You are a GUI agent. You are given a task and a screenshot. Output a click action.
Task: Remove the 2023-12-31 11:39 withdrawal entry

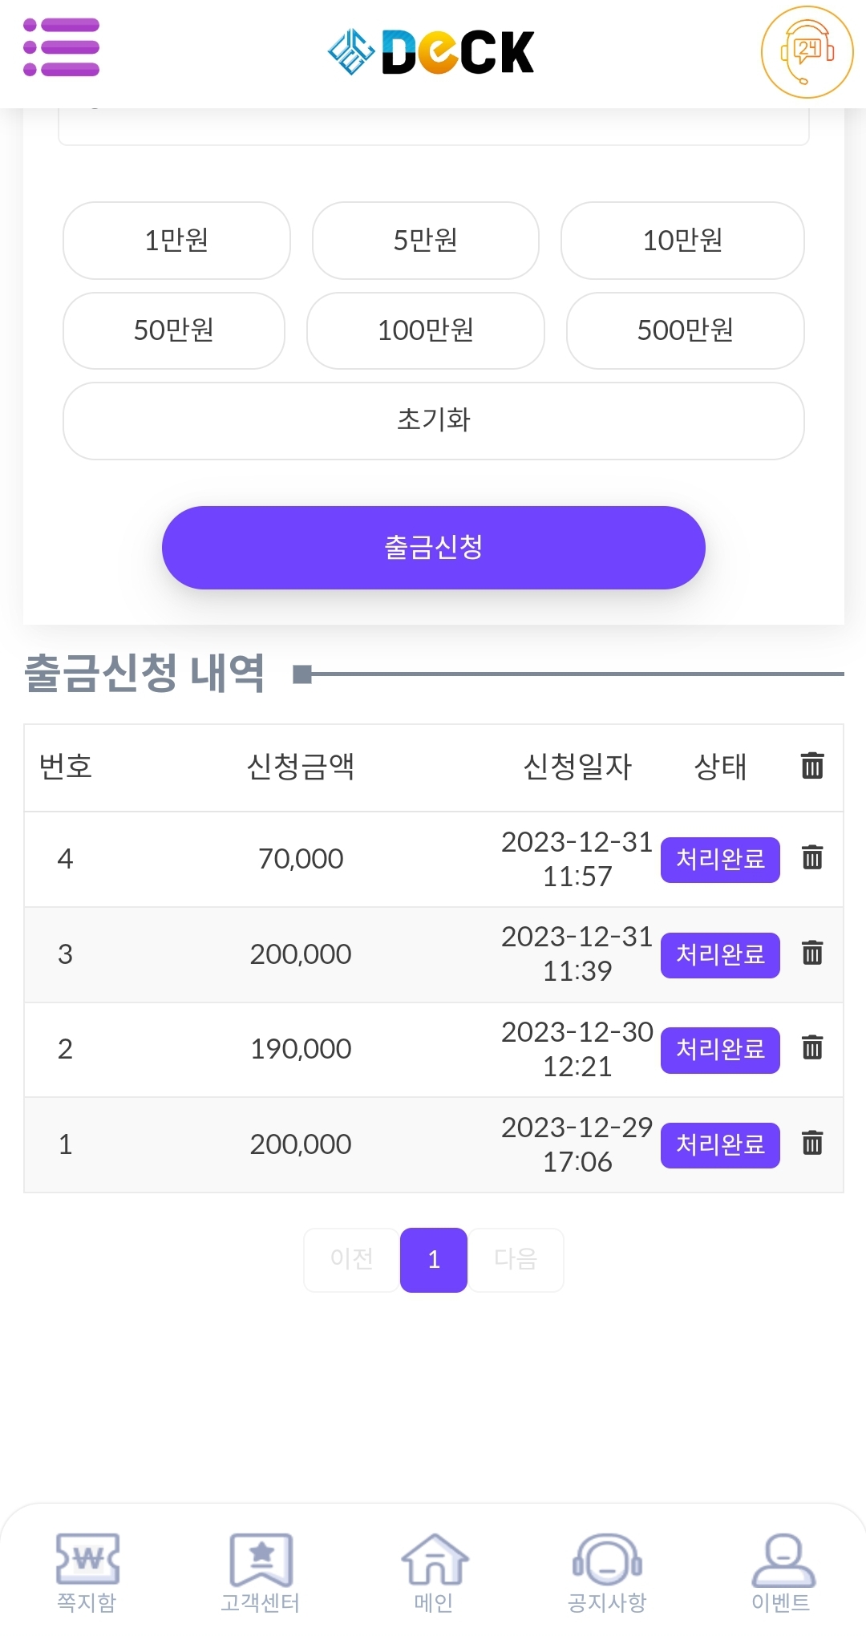pos(812,954)
